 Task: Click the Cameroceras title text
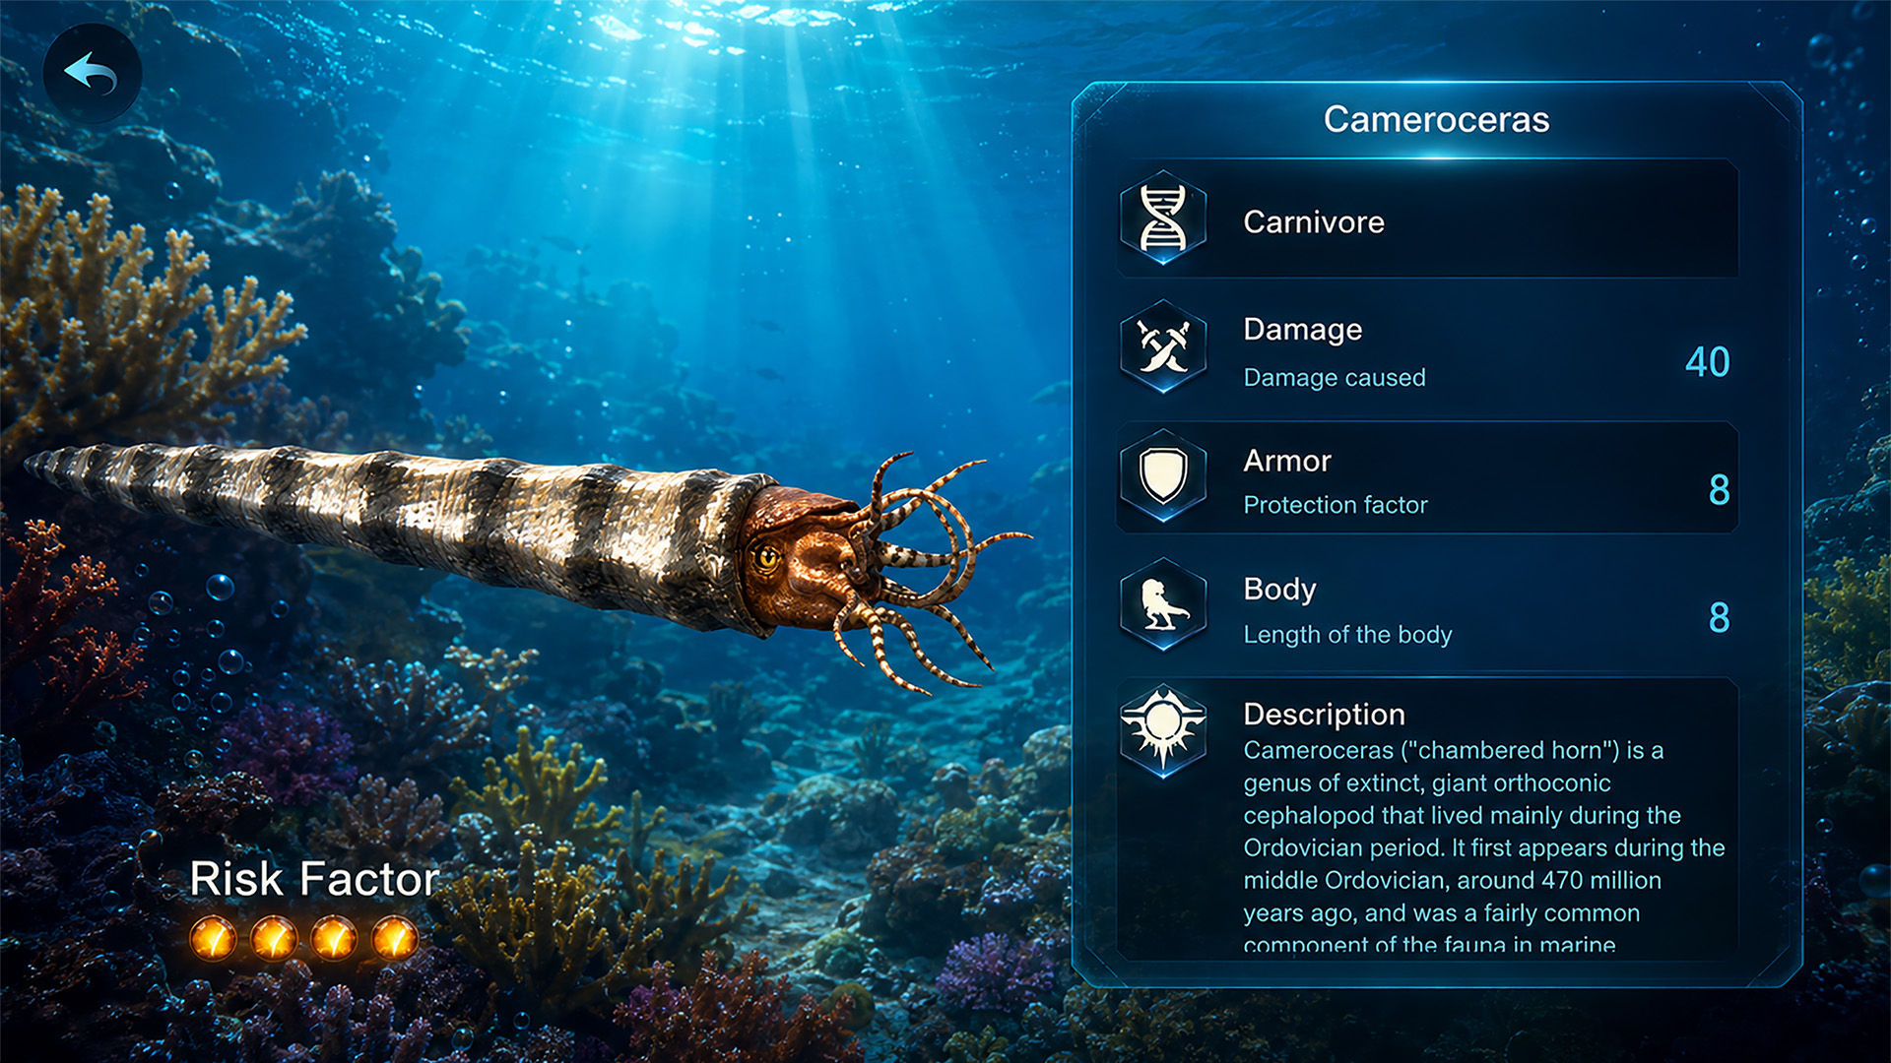coord(1436,119)
